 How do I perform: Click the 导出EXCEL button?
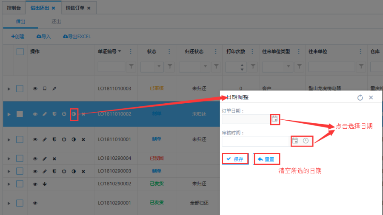click(x=77, y=37)
